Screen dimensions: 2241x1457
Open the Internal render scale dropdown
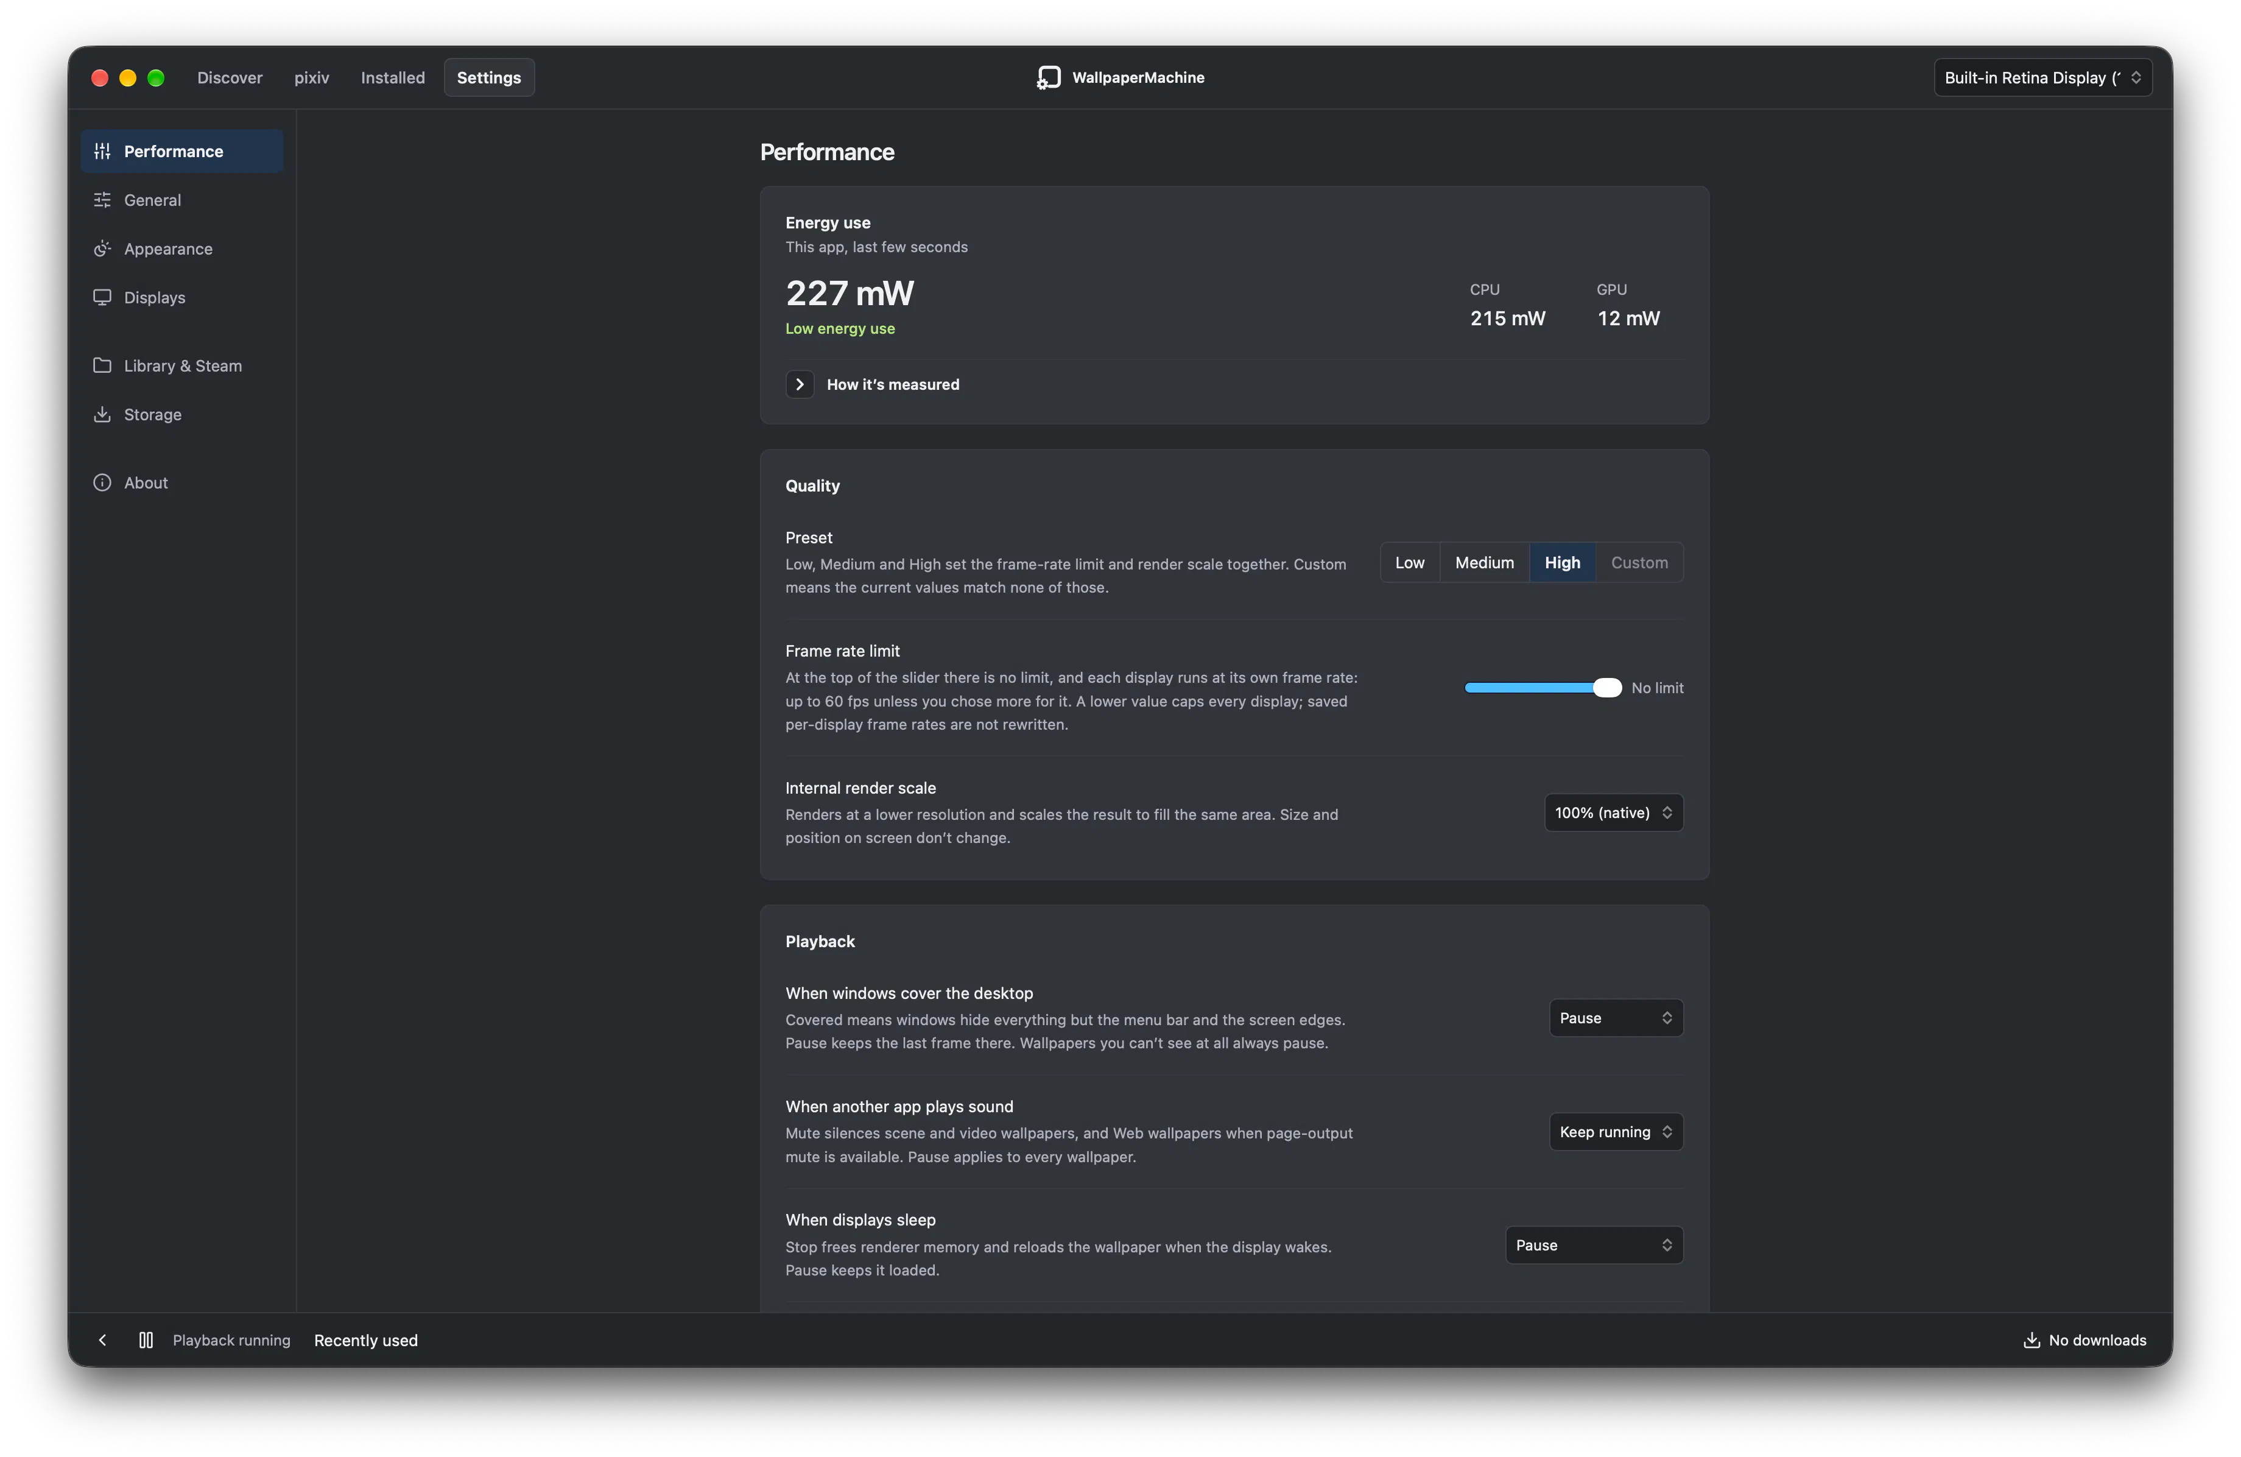(x=1613, y=813)
